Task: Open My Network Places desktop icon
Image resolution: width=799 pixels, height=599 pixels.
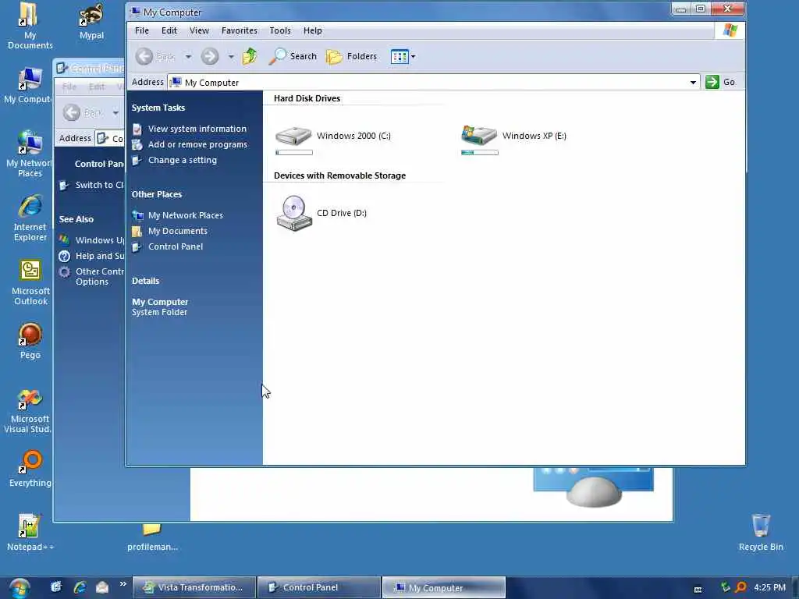Action: click(29, 153)
